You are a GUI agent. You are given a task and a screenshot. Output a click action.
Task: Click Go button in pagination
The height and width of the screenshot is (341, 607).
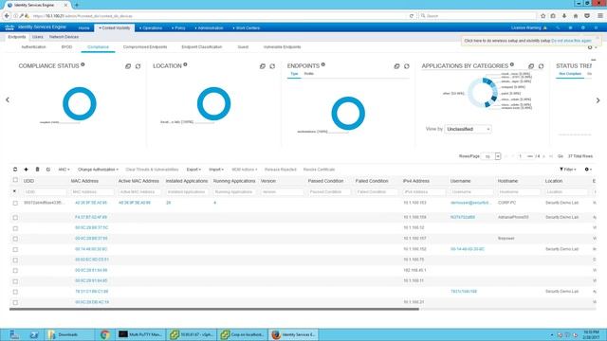click(561, 156)
